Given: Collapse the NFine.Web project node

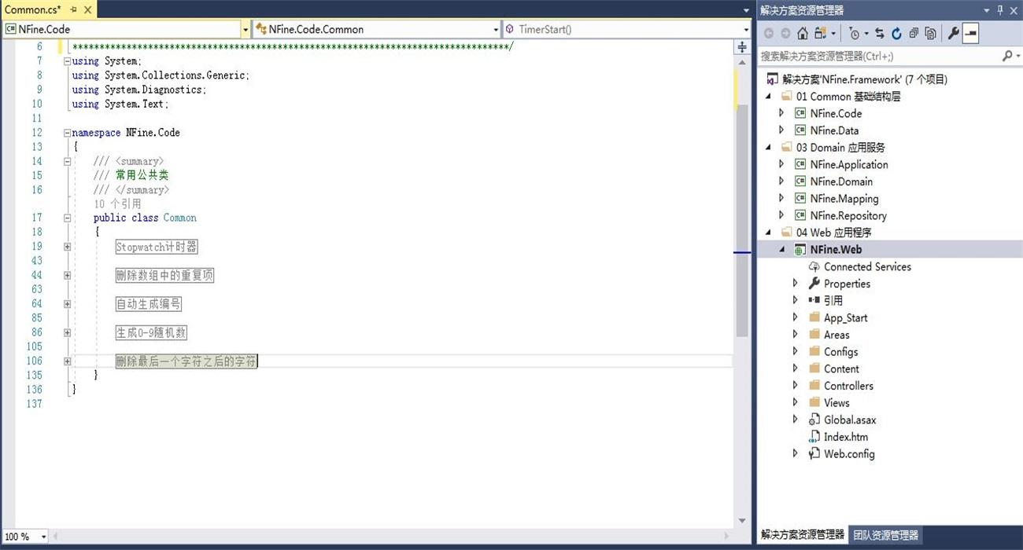Looking at the screenshot, I should [781, 250].
